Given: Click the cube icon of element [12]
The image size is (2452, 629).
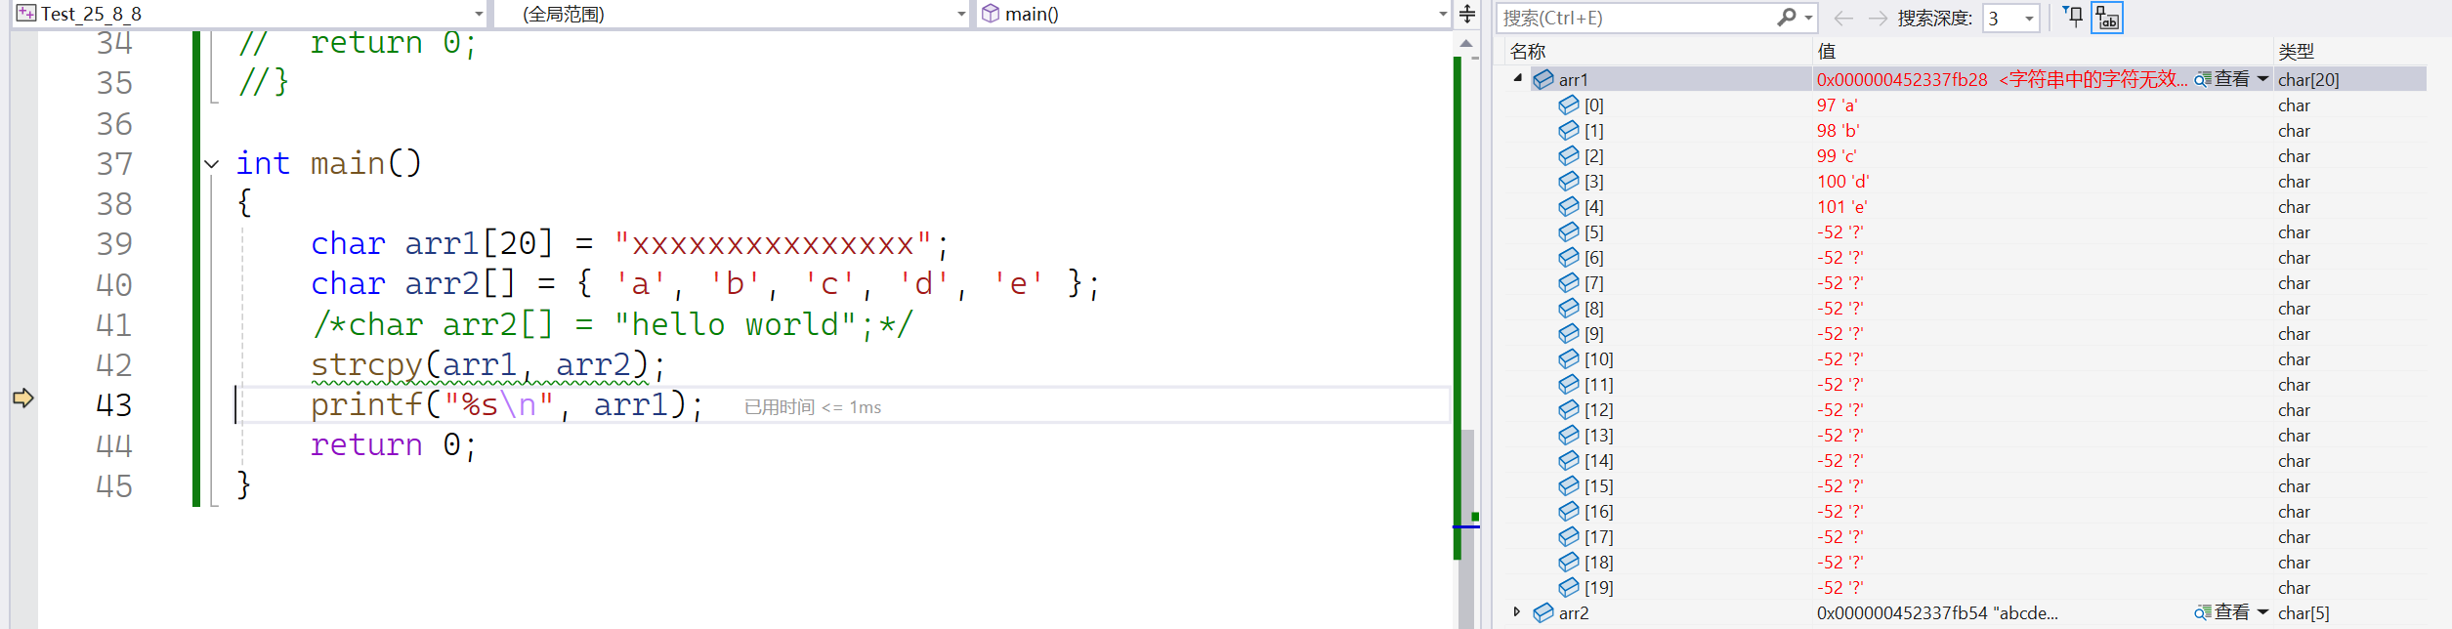Looking at the screenshot, I should coord(1569,409).
